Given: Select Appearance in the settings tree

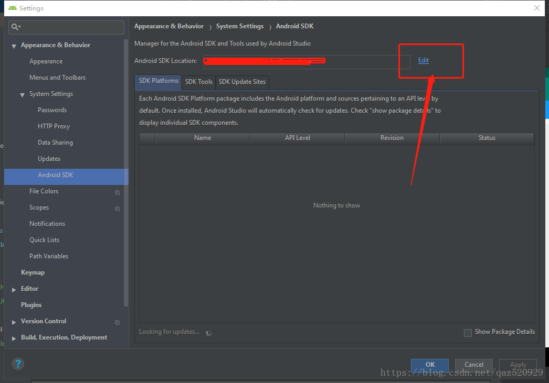Looking at the screenshot, I should click(46, 61).
